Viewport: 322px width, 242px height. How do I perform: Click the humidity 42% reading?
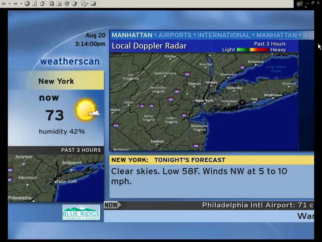click(62, 131)
